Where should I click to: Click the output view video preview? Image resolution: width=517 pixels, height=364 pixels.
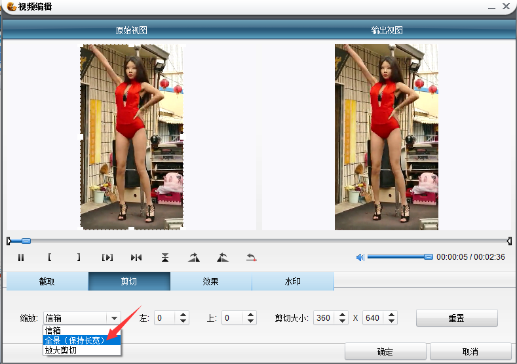click(x=387, y=137)
